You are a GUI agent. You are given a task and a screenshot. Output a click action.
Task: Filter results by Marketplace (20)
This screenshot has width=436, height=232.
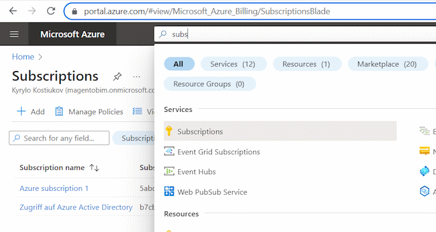(x=387, y=64)
